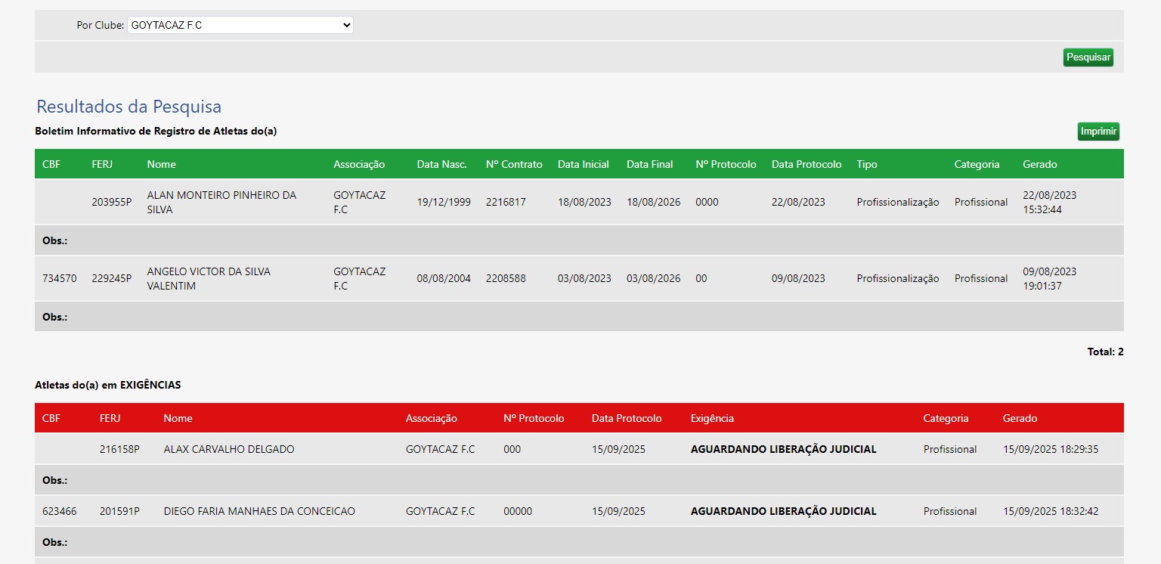Select CBF number 623466
This screenshot has width=1161, height=564.
pos(59,511)
